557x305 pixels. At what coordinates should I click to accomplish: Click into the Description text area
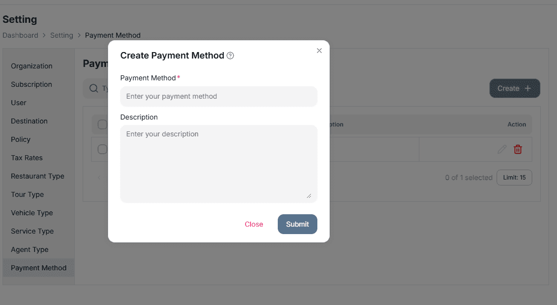tap(218, 164)
